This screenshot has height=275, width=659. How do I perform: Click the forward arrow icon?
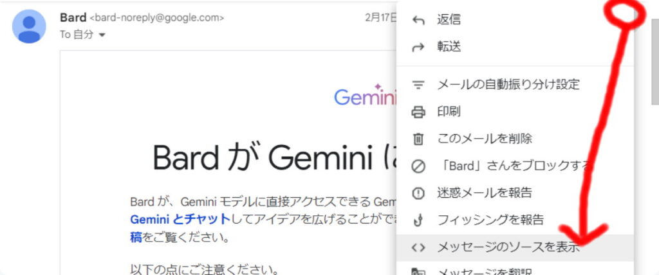[x=418, y=47]
